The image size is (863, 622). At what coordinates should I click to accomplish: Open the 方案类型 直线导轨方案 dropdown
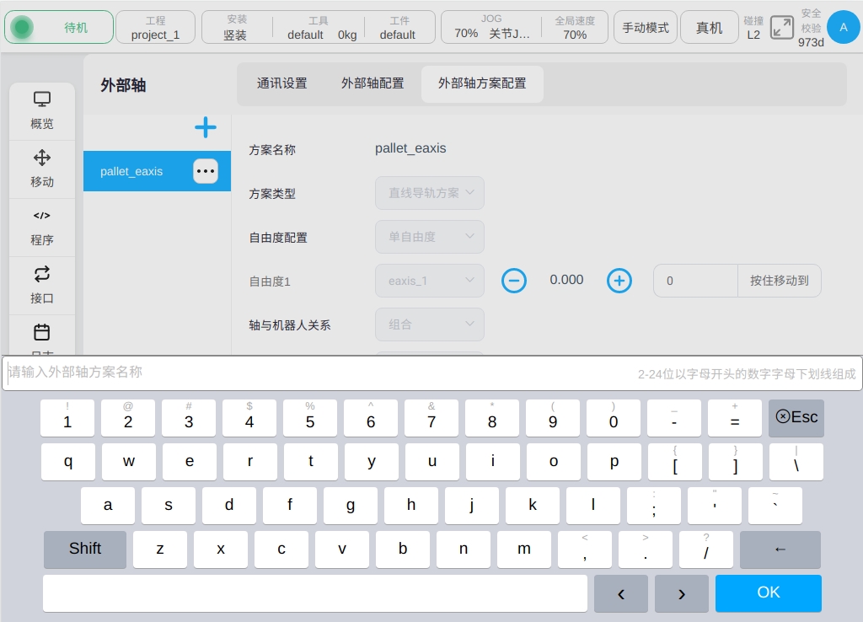430,193
